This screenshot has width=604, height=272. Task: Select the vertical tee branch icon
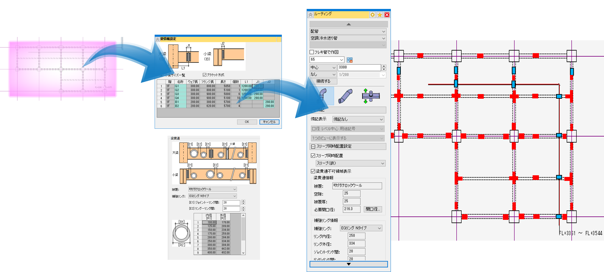tap(370, 96)
